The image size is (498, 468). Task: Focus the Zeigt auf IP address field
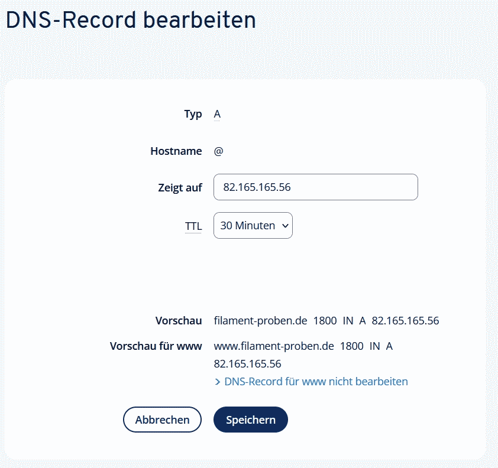315,187
